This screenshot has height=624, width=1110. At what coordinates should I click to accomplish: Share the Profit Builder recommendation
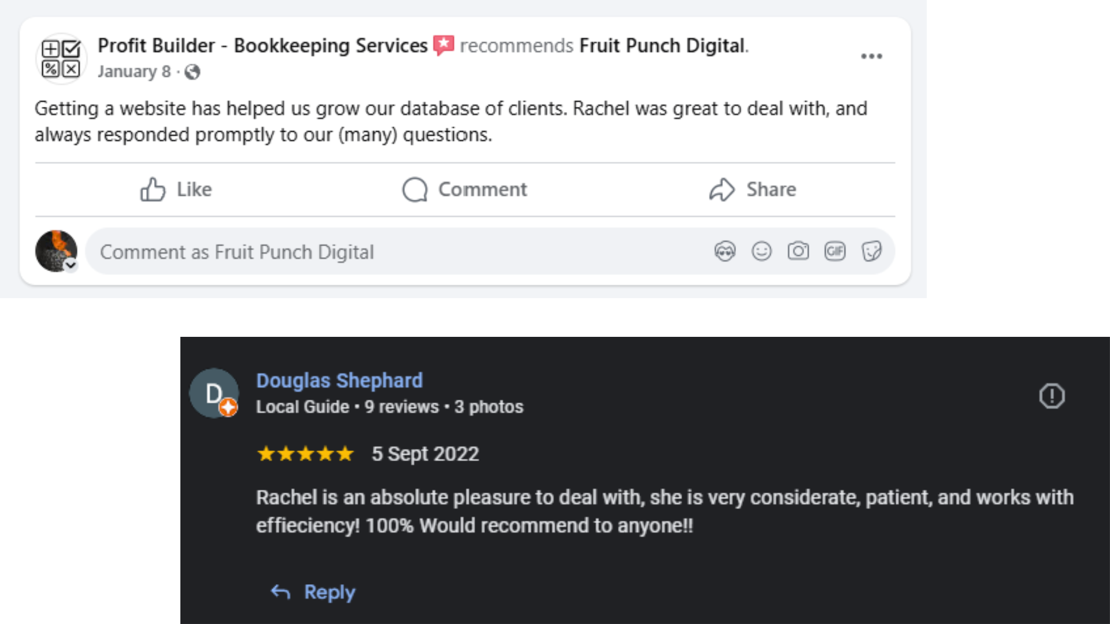click(x=753, y=190)
